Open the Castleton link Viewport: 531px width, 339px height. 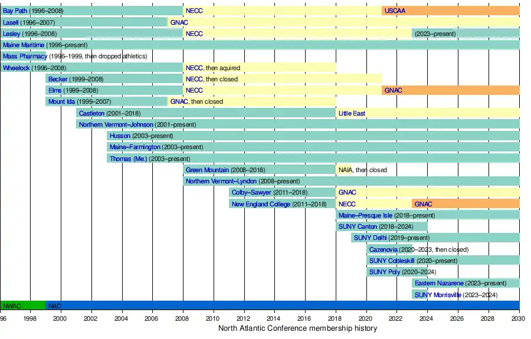point(91,113)
